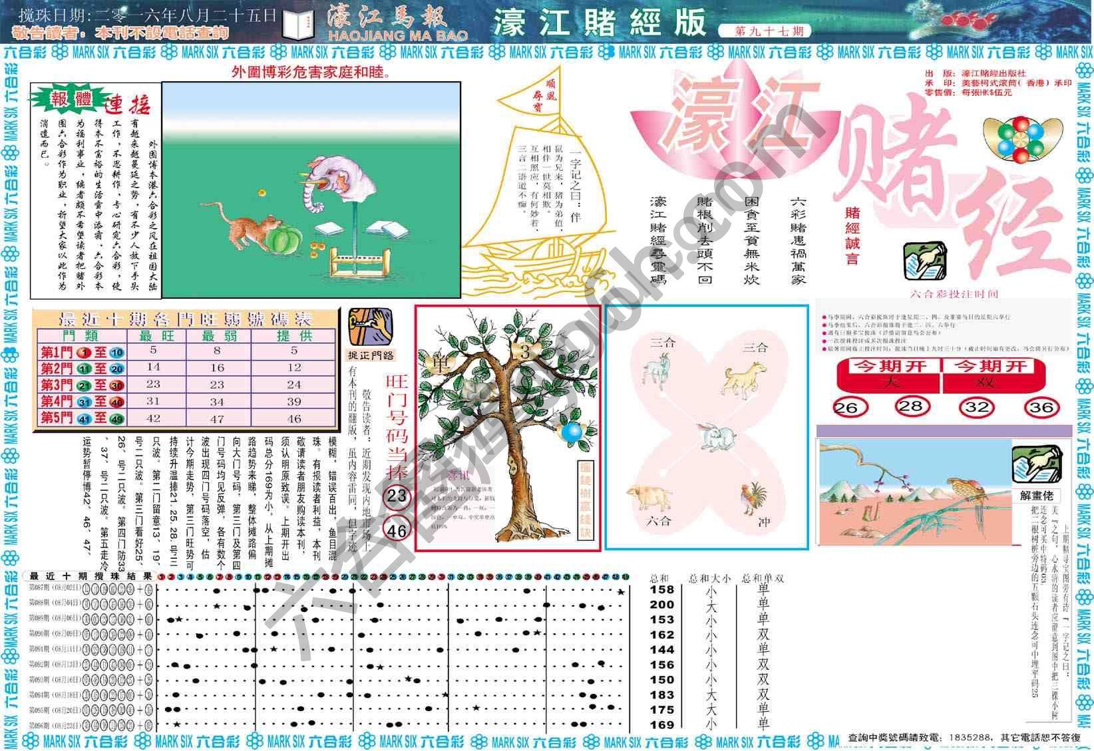
Task: Select the vertical 賭經誠言 red label
Action: pos(852,235)
